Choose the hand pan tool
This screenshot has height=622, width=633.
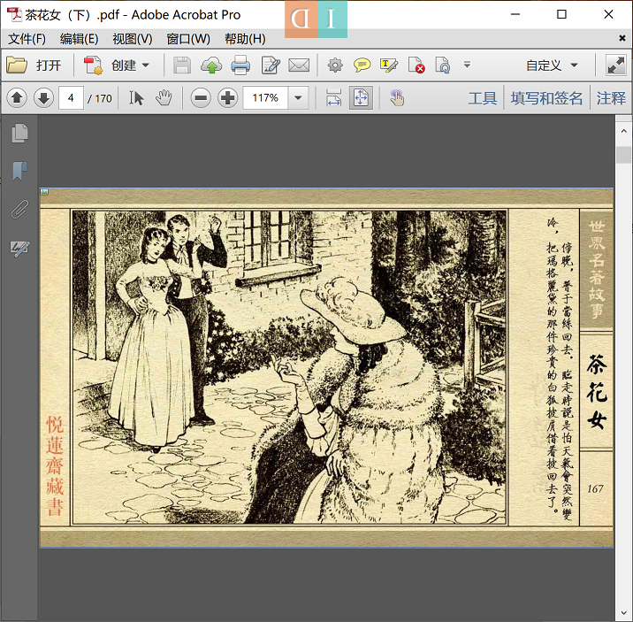pyautogui.click(x=164, y=97)
